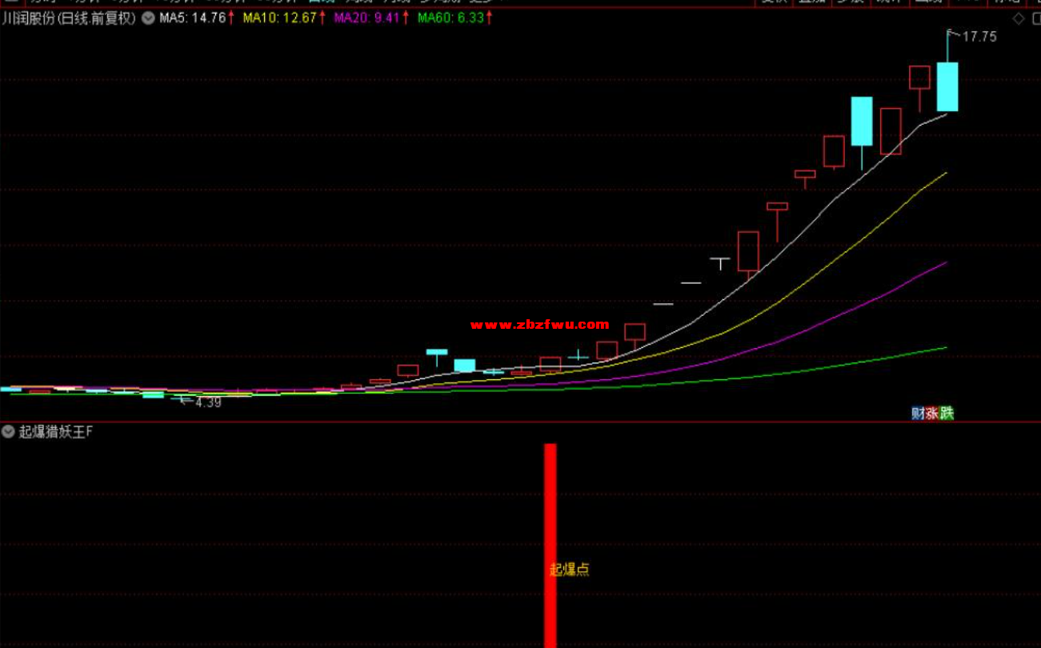Click the blue 财 icon
The height and width of the screenshot is (648, 1041).
[918, 414]
